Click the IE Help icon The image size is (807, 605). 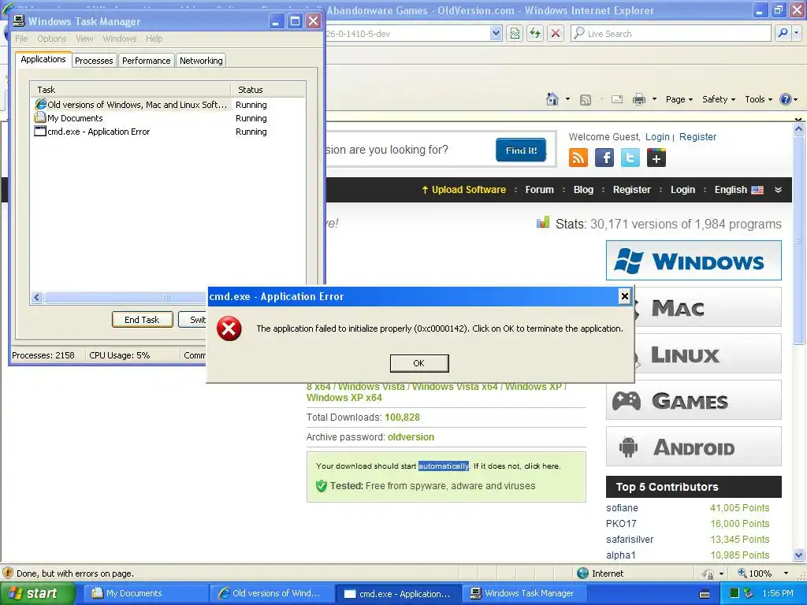[x=786, y=99]
